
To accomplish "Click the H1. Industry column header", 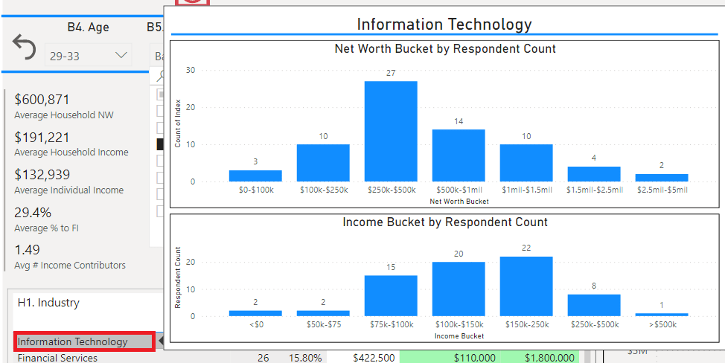I will tap(48, 303).
